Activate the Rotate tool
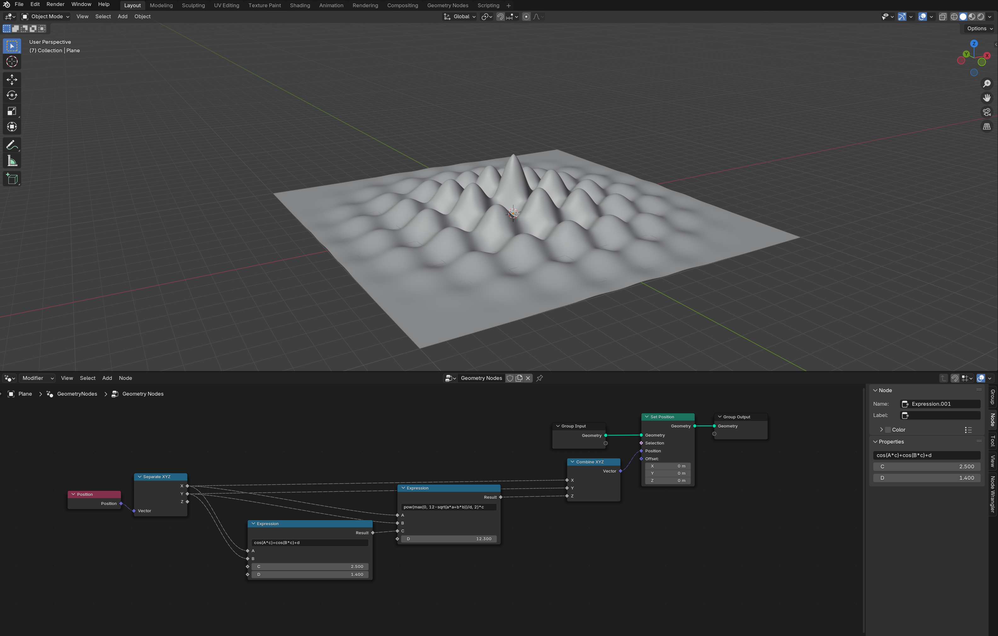 click(x=12, y=95)
